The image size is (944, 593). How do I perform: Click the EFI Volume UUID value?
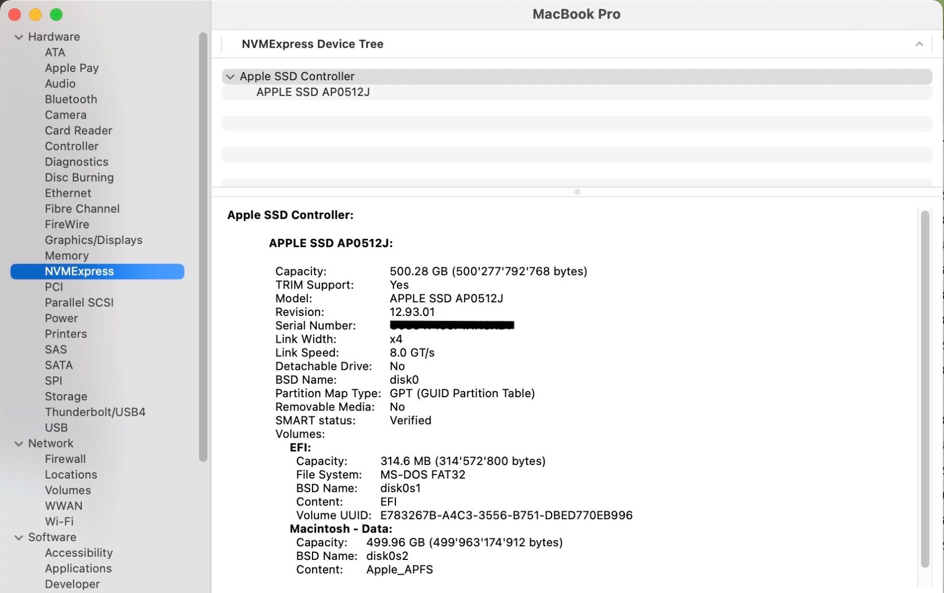click(507, 516)
